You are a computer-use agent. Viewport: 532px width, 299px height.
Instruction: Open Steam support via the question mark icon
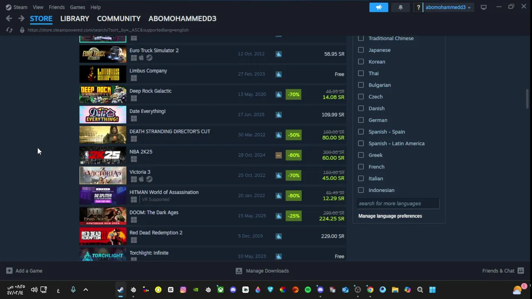tap(418, 7)
